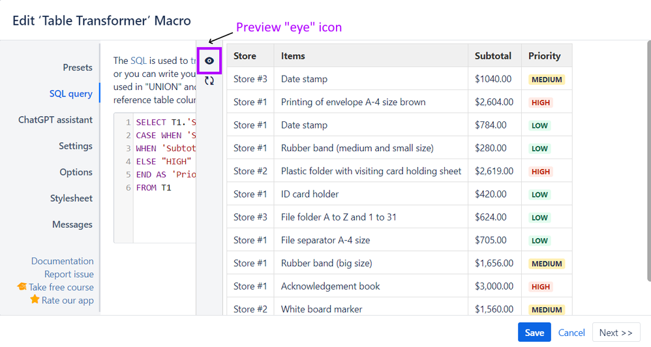The image size is (651, 347).
Task: Switch to SQL query tab
Action: coord(70,94)
